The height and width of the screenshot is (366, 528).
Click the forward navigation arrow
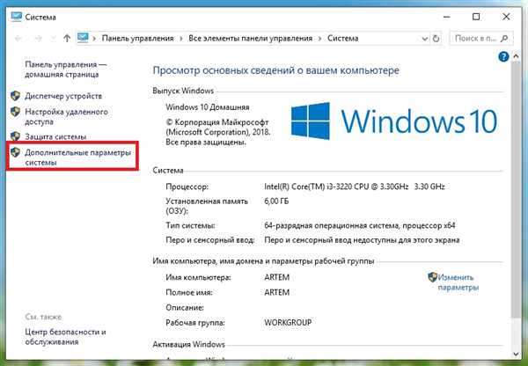(x=38, y=39)
